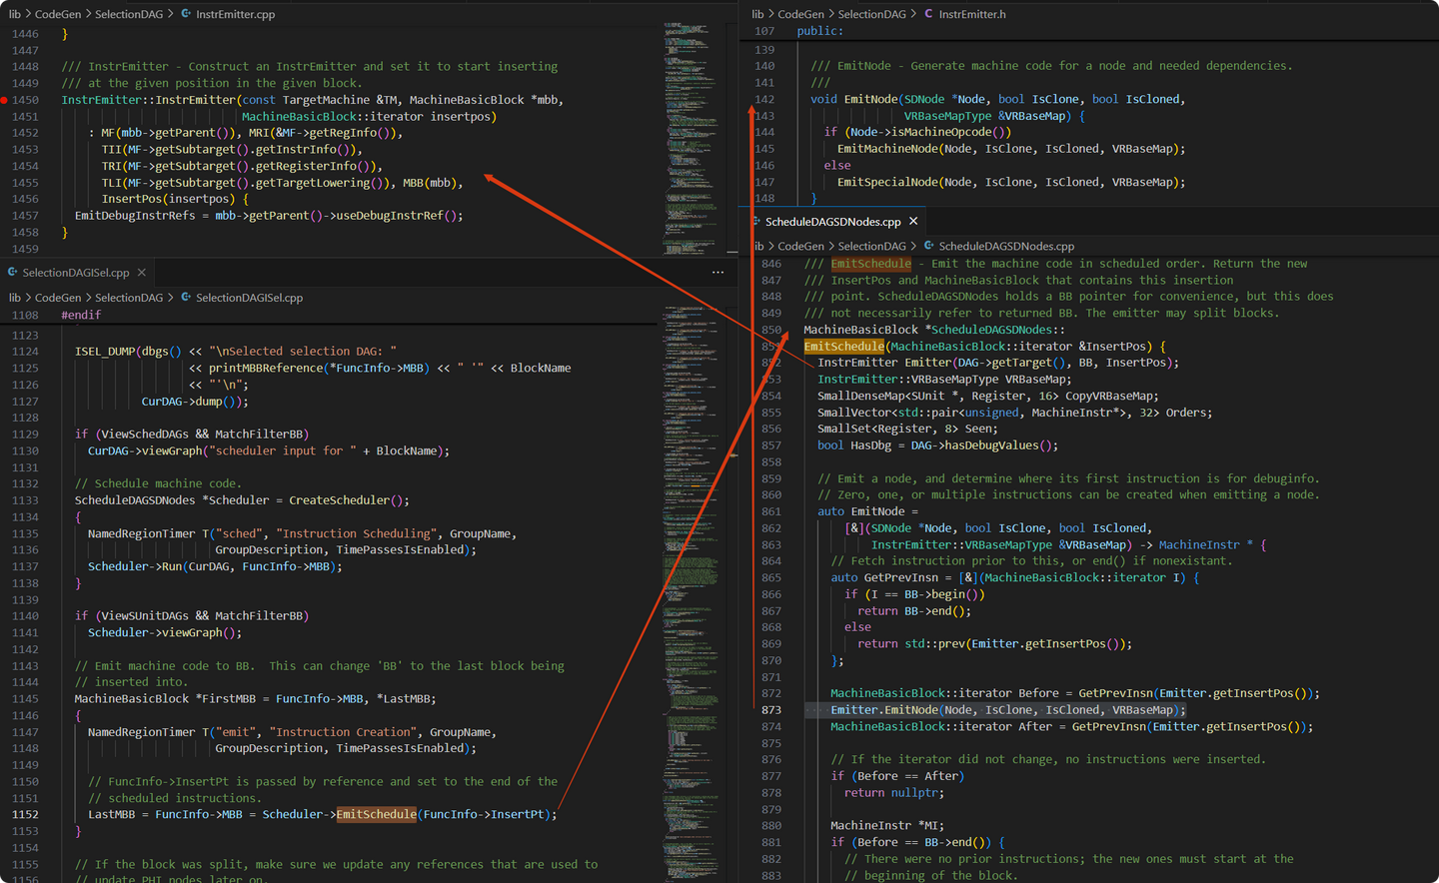The image size is (1439, 883).
Task: Expand the CodeGen breadcrumb above InstrEmitter.cpp
Action: 58,14
